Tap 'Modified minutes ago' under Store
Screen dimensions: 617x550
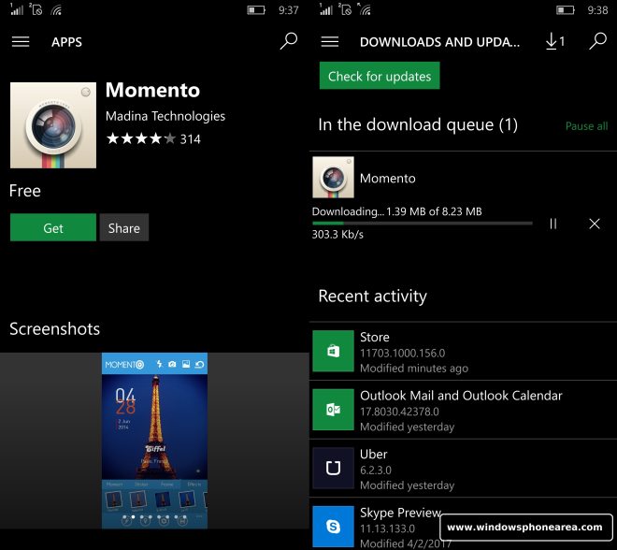[x=414, y=369]
